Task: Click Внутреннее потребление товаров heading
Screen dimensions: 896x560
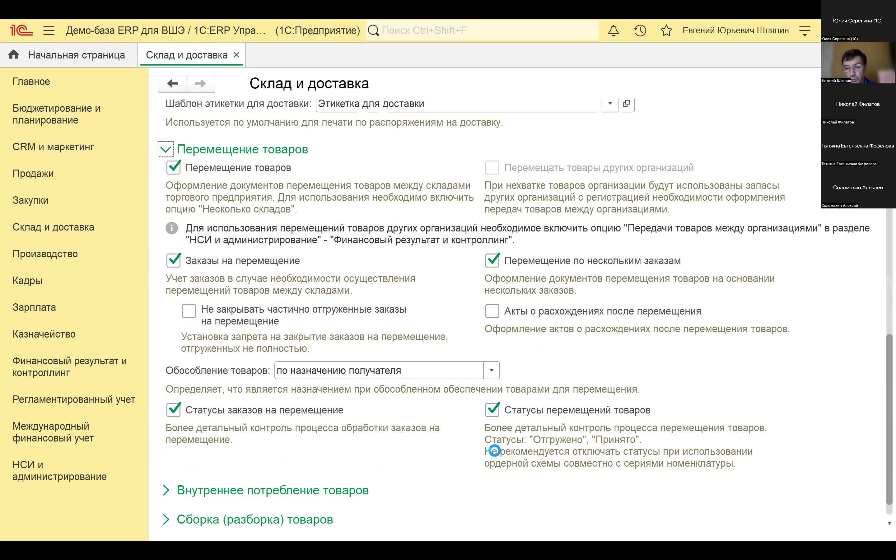Action: 273,490
